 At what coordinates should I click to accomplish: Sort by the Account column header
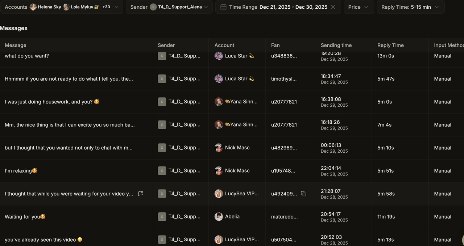[224, 45]
